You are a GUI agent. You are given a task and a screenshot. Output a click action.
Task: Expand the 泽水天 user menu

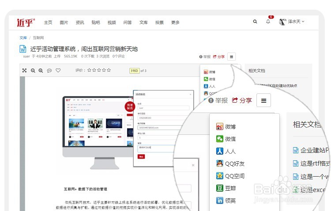(292, 22)
